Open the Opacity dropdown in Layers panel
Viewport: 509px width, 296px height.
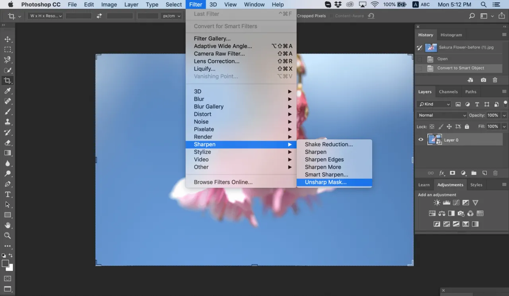point(505,115)
